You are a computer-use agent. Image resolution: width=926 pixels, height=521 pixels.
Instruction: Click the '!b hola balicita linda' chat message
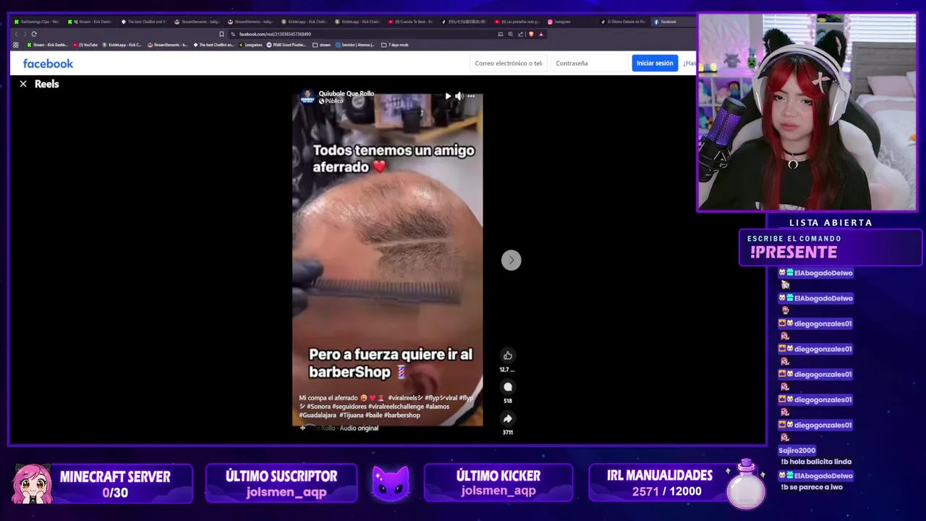point(816,462)
